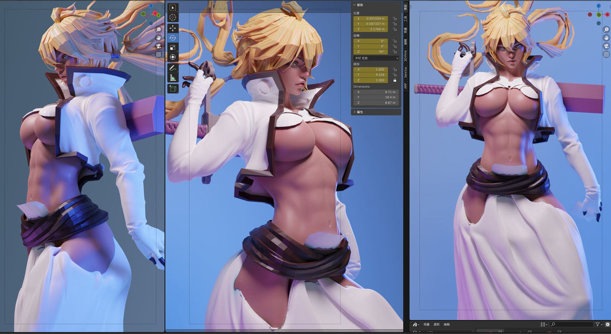The image size is (611, 334).
Task: Open the 選取 menu in bottom header
Action: coord(437,324)
